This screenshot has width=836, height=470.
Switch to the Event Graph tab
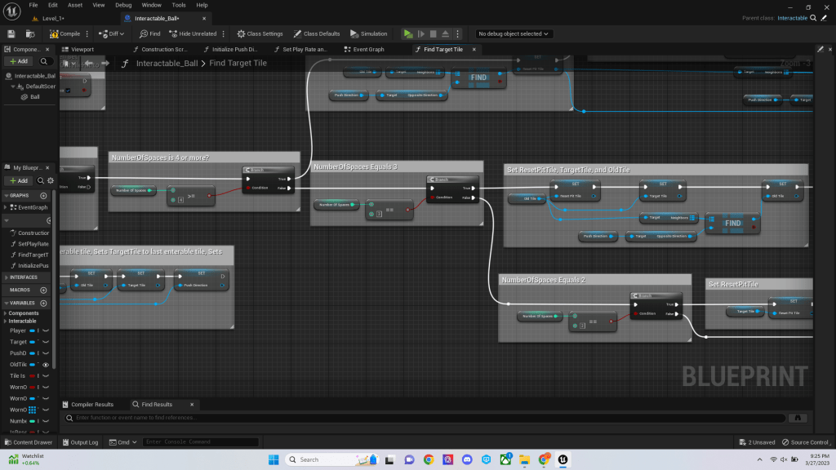click(368, 49)
